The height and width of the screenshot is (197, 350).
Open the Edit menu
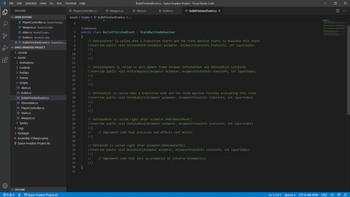19,3
